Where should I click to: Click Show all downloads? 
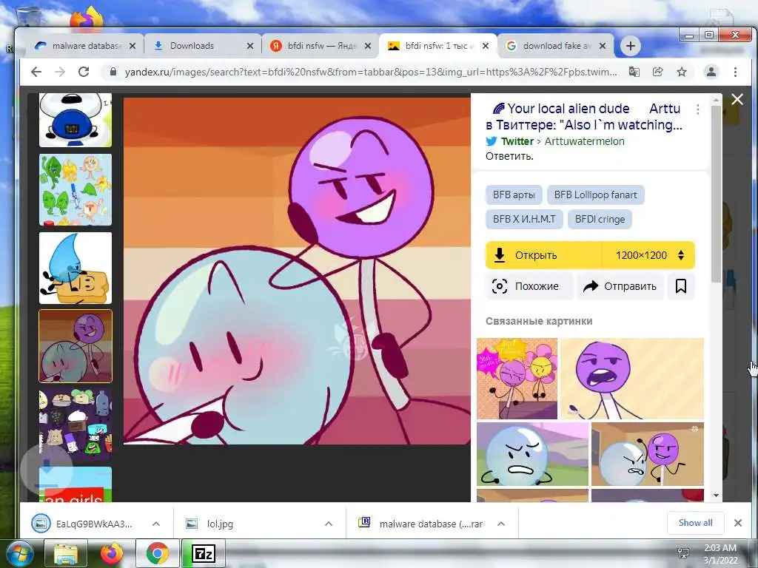695,523
